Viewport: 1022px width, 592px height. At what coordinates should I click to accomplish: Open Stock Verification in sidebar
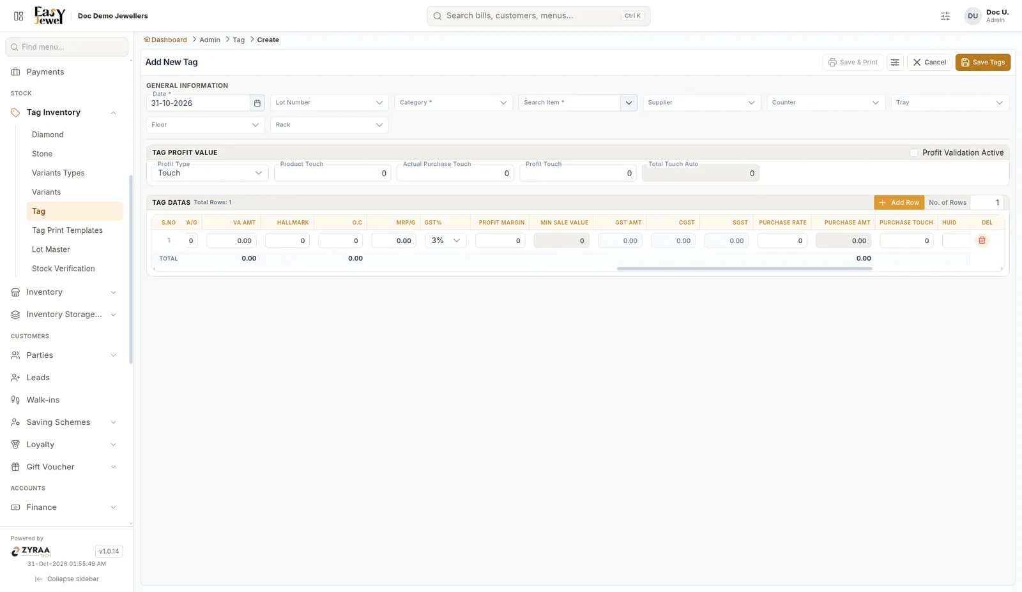pyautogui.click(x=63, y=269)
